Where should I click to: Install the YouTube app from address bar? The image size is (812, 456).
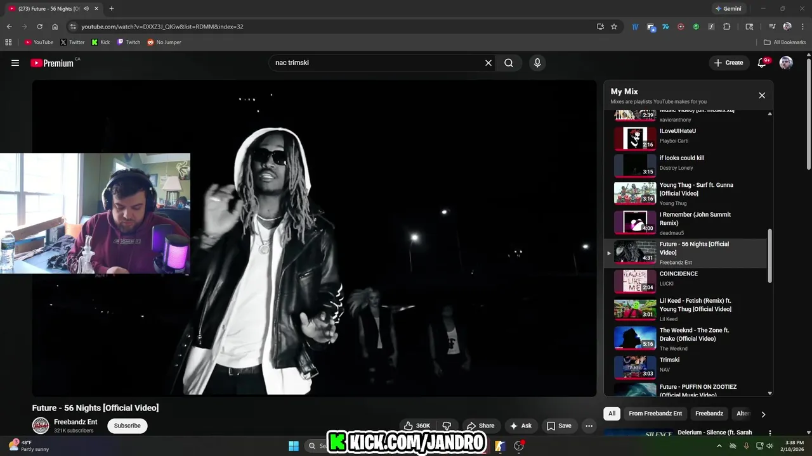(x=600, y=27)
